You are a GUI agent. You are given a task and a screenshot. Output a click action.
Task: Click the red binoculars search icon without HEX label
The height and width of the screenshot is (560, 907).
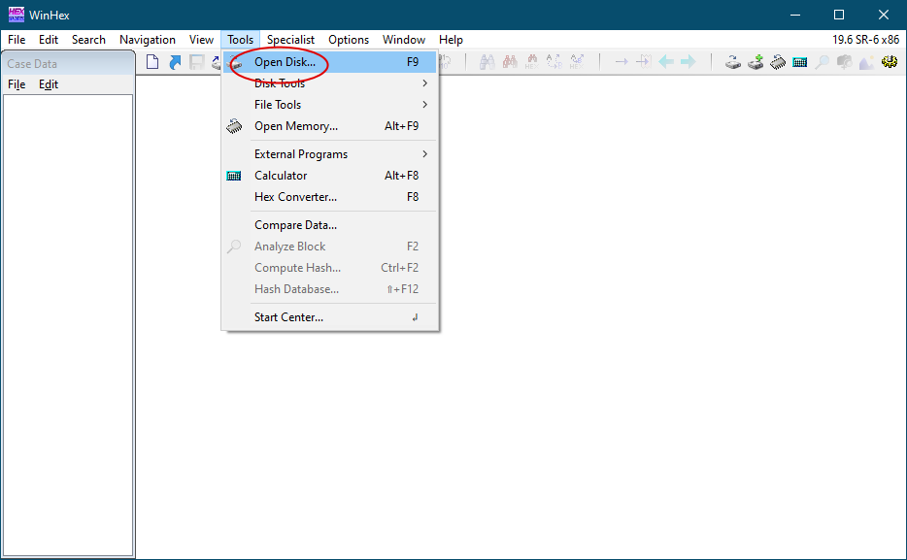click(x=510, y=62)
